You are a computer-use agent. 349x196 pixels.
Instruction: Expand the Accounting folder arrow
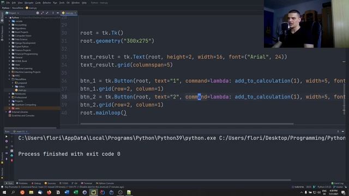coord(10,25)
